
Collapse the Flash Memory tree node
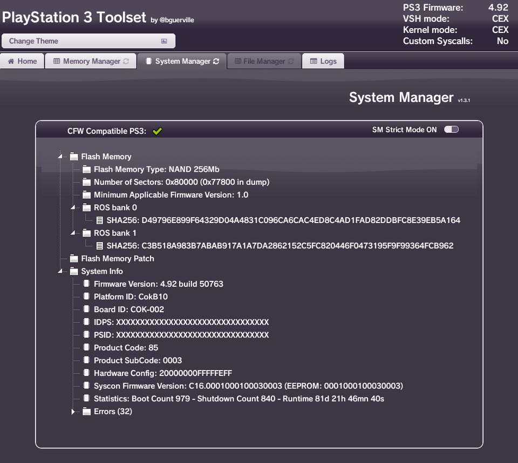pyautogui.click(x=60, y=157)
